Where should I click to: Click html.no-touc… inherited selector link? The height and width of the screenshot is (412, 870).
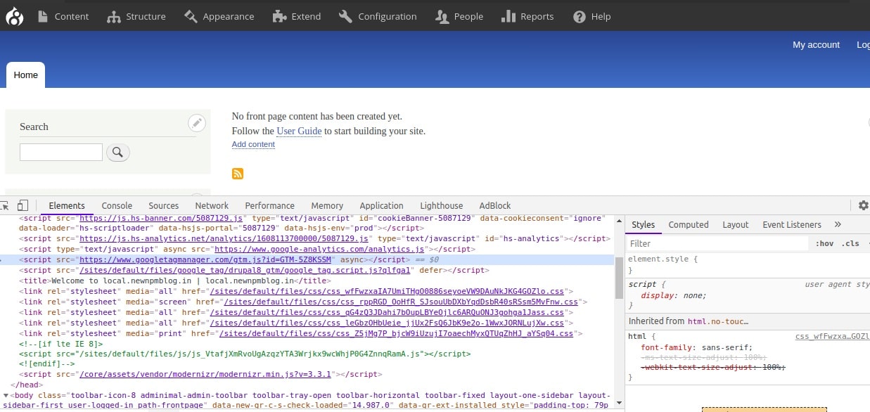click(717, 321)
